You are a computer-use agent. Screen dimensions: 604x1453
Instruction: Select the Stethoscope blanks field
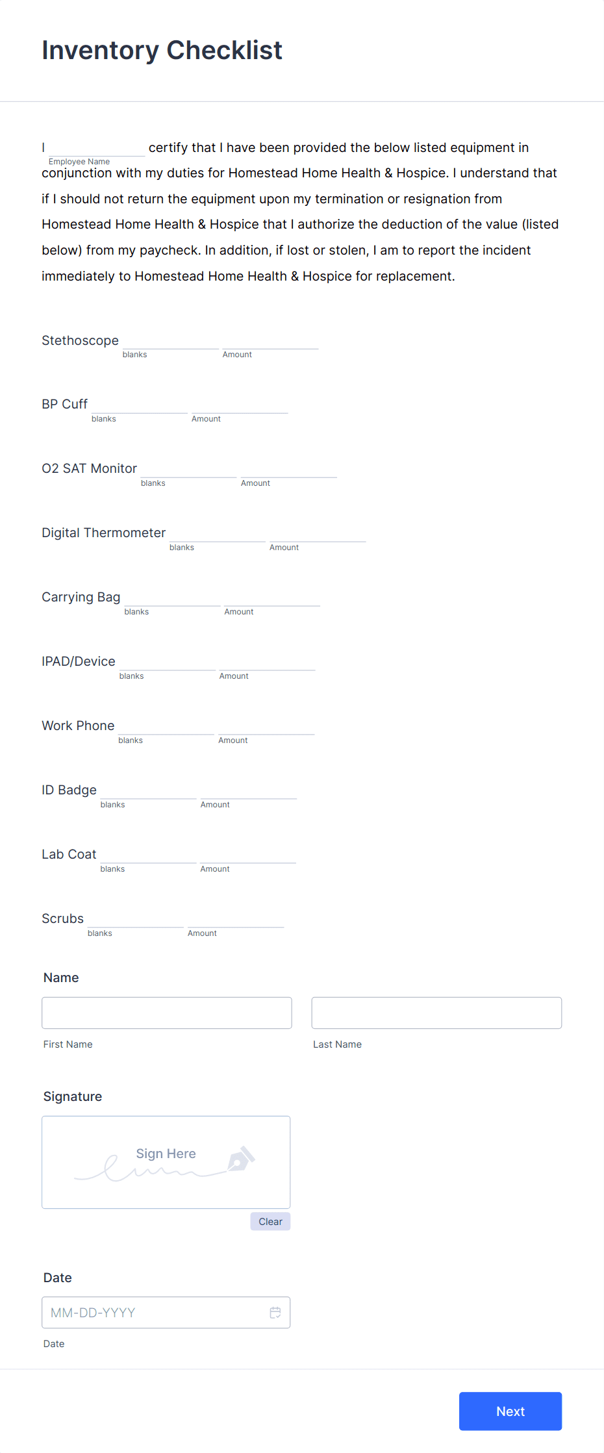point(170,345)
